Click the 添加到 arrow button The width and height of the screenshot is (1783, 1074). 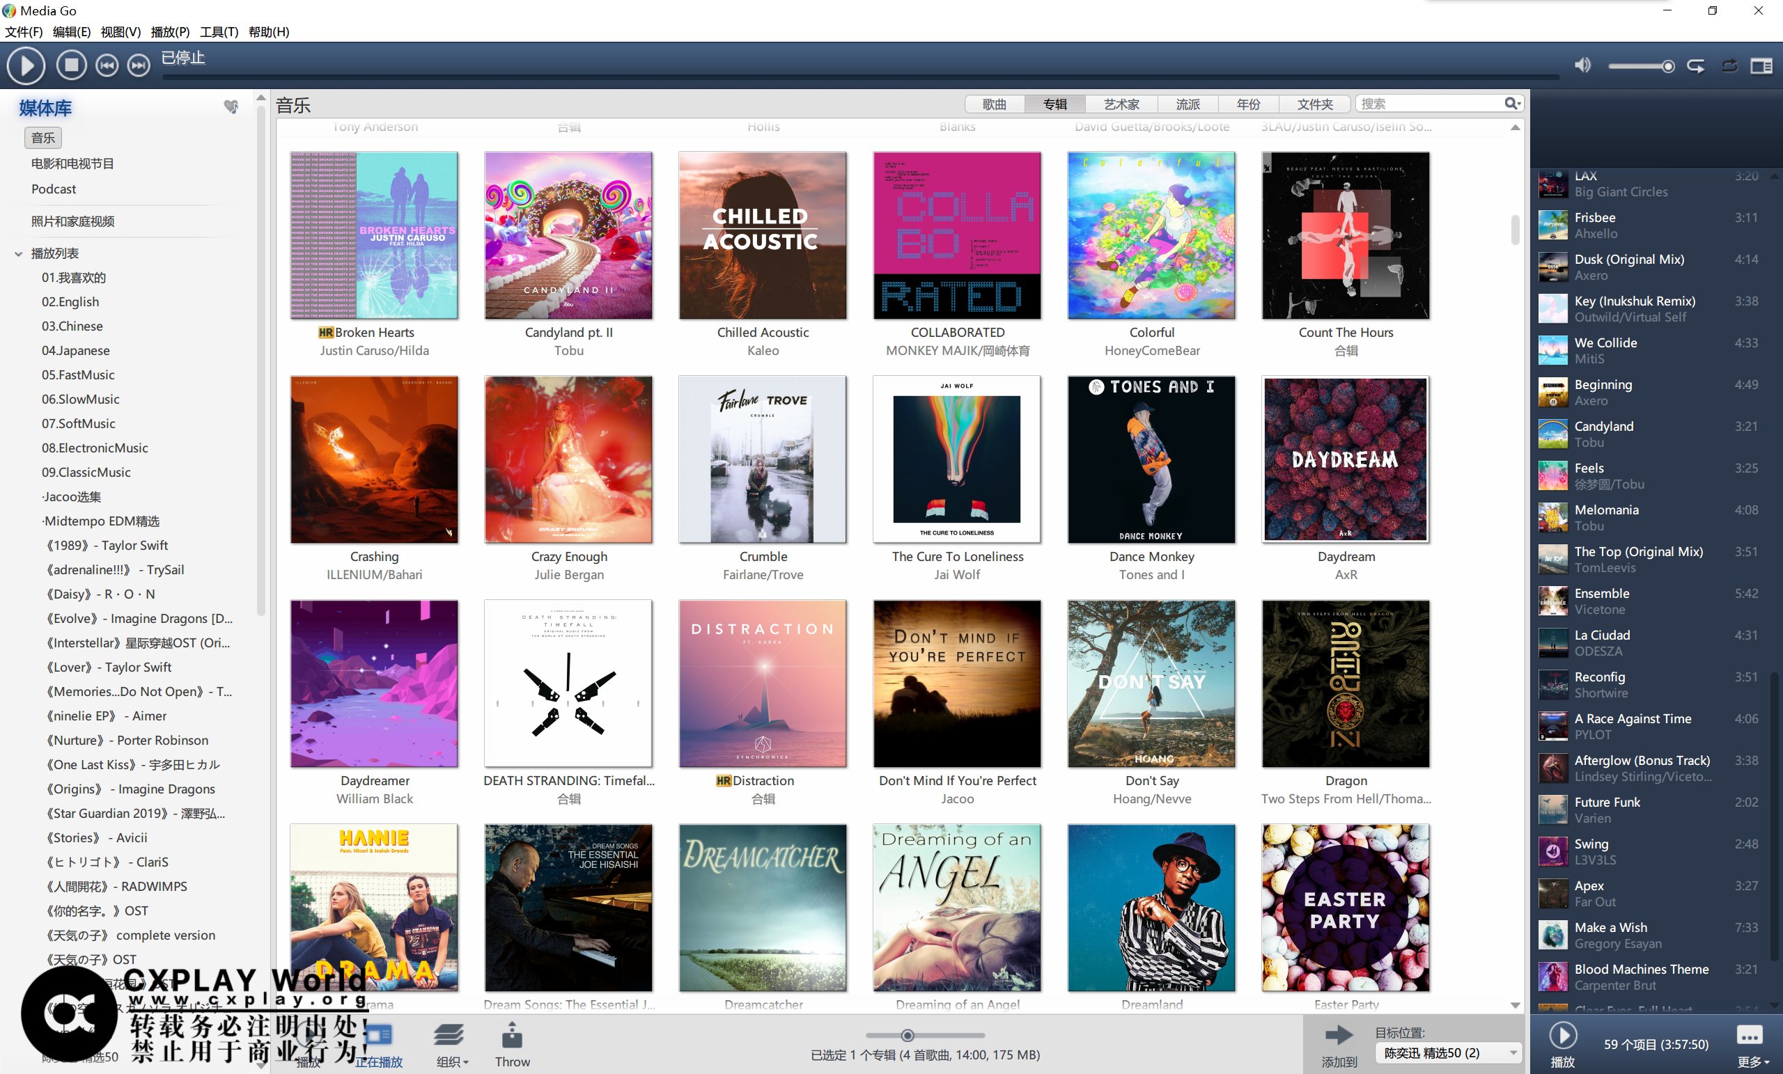click(x=1339, y=1045)
